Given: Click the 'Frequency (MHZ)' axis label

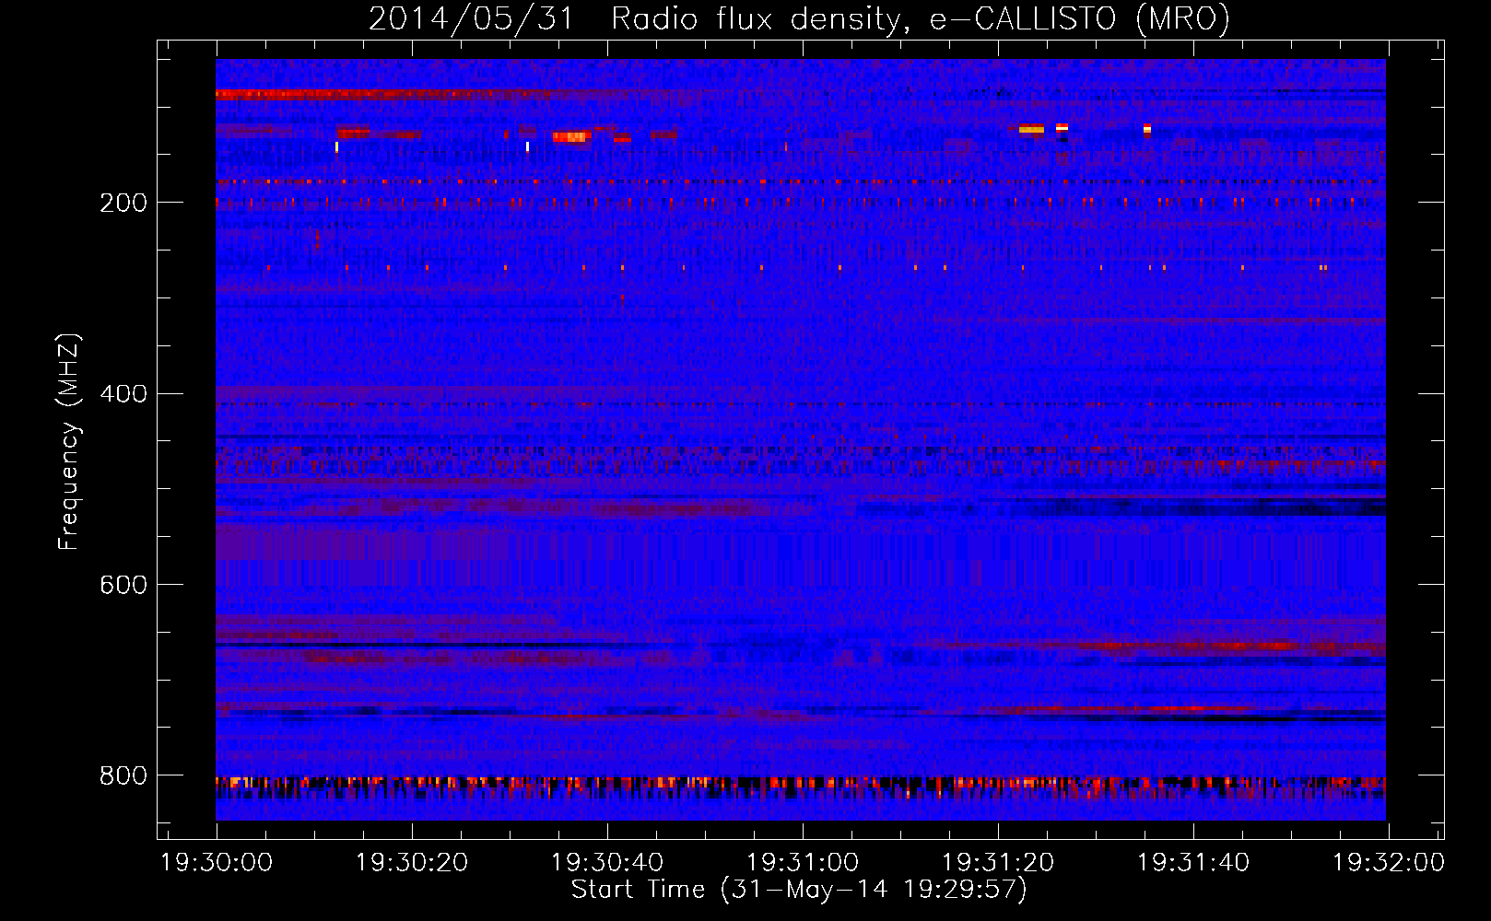Looking at the screenshot, I should (x=69, y=441).
